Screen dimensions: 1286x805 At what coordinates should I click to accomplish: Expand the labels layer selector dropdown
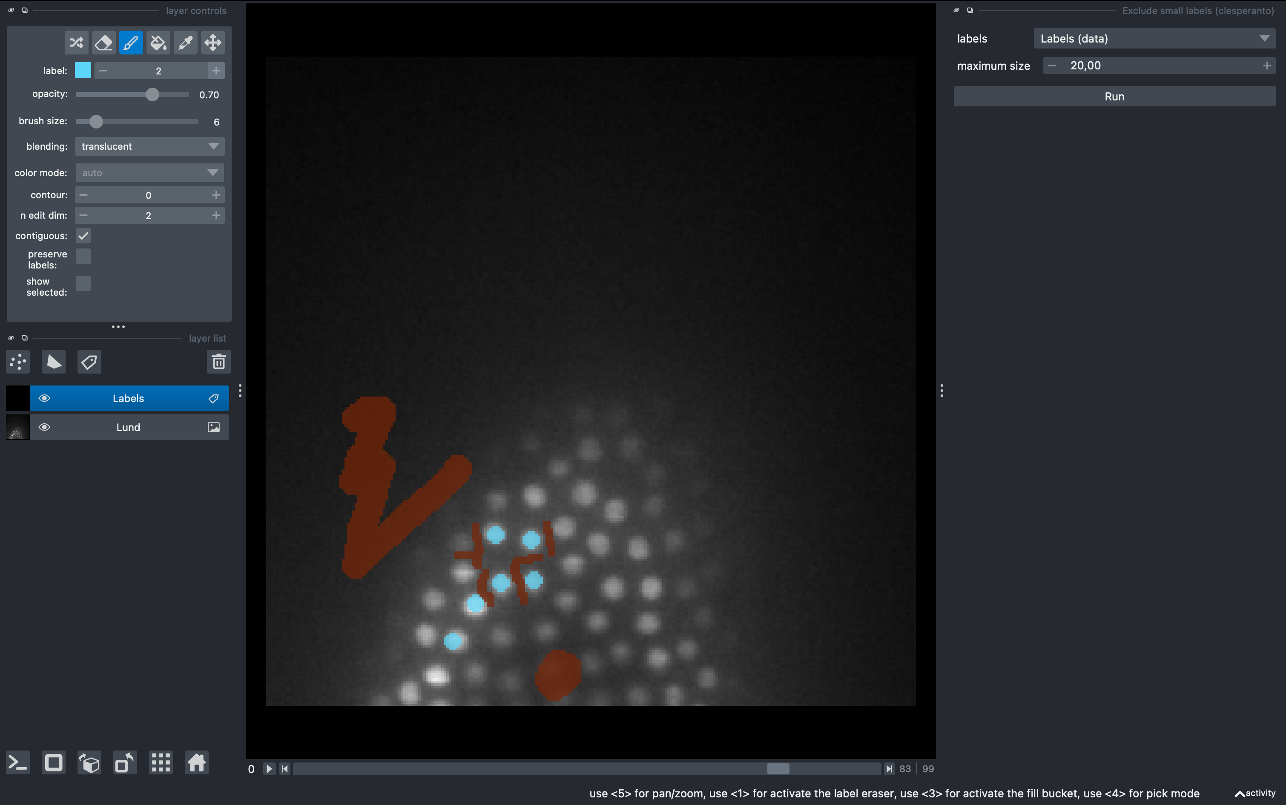point(1154,38)
